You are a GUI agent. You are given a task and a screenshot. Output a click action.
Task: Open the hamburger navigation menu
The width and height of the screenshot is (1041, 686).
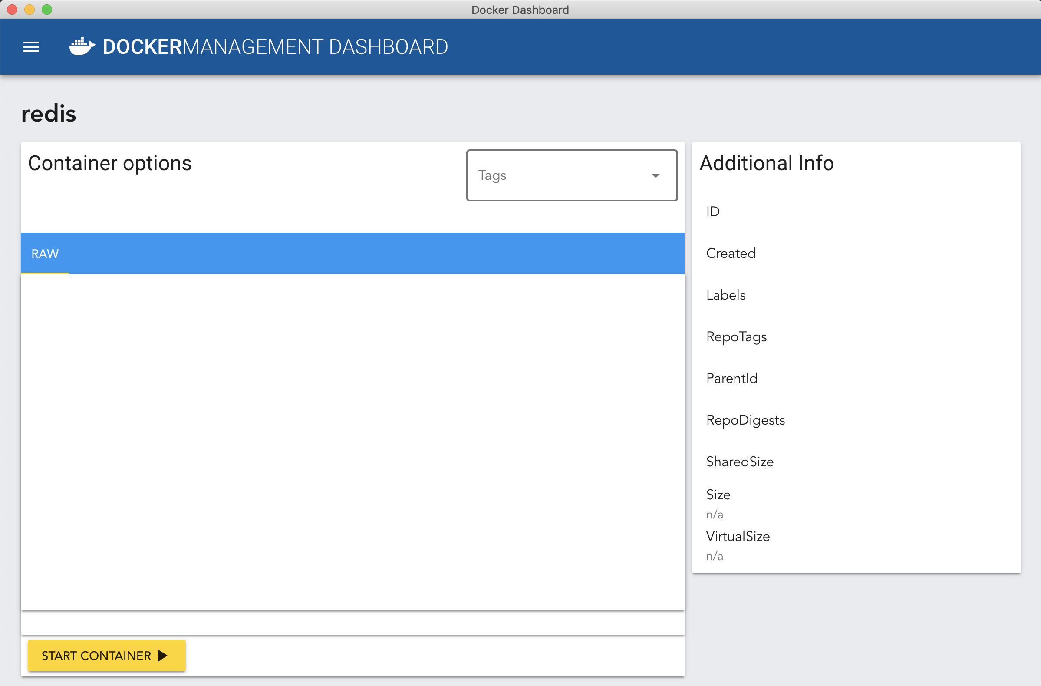pyautogui.click(x=31, y=47)
